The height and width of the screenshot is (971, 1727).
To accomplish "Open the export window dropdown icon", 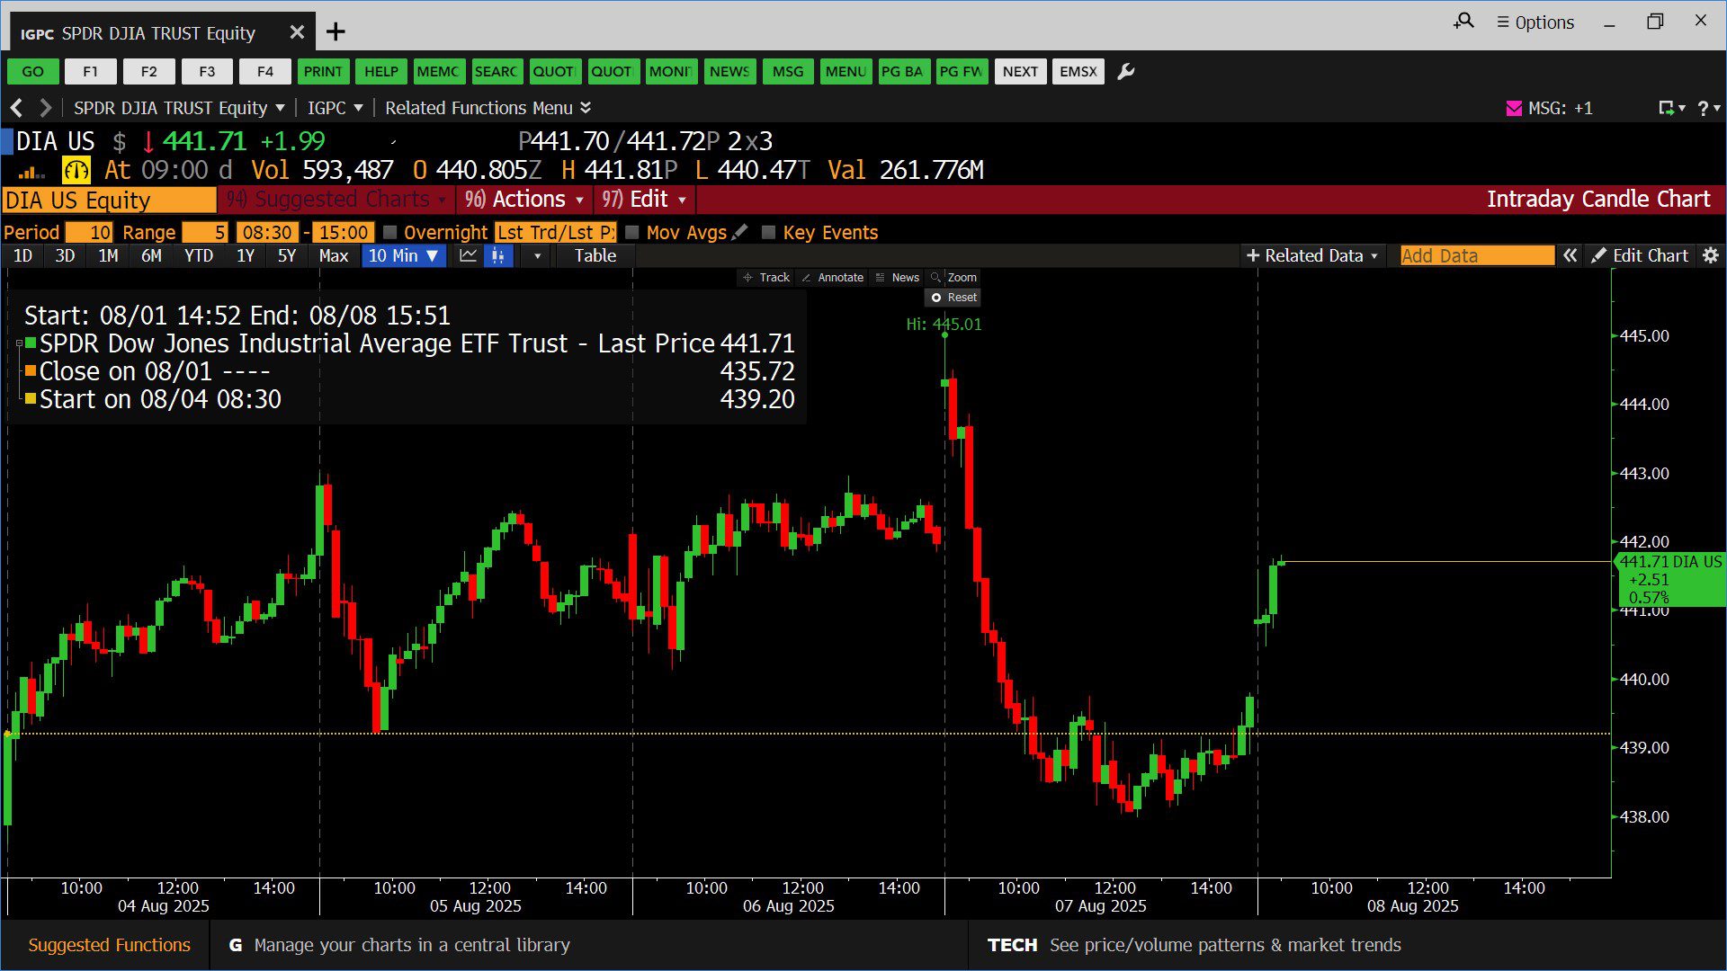I will (1671, 108).
